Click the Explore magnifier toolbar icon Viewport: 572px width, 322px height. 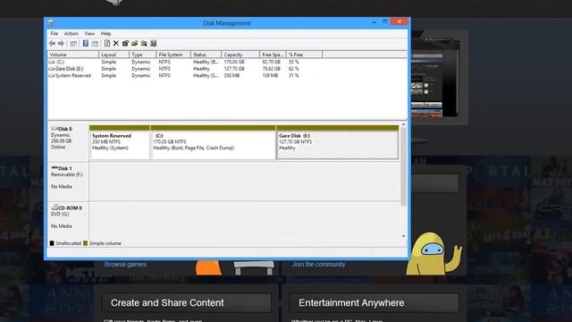pos(144,44)
